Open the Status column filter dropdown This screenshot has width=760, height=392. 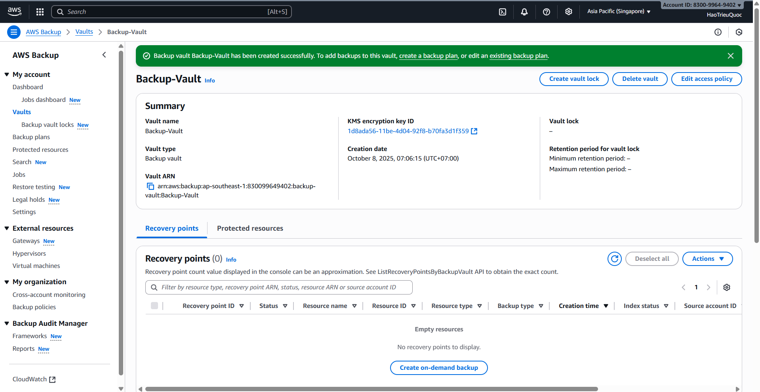[x=285, y=306]
